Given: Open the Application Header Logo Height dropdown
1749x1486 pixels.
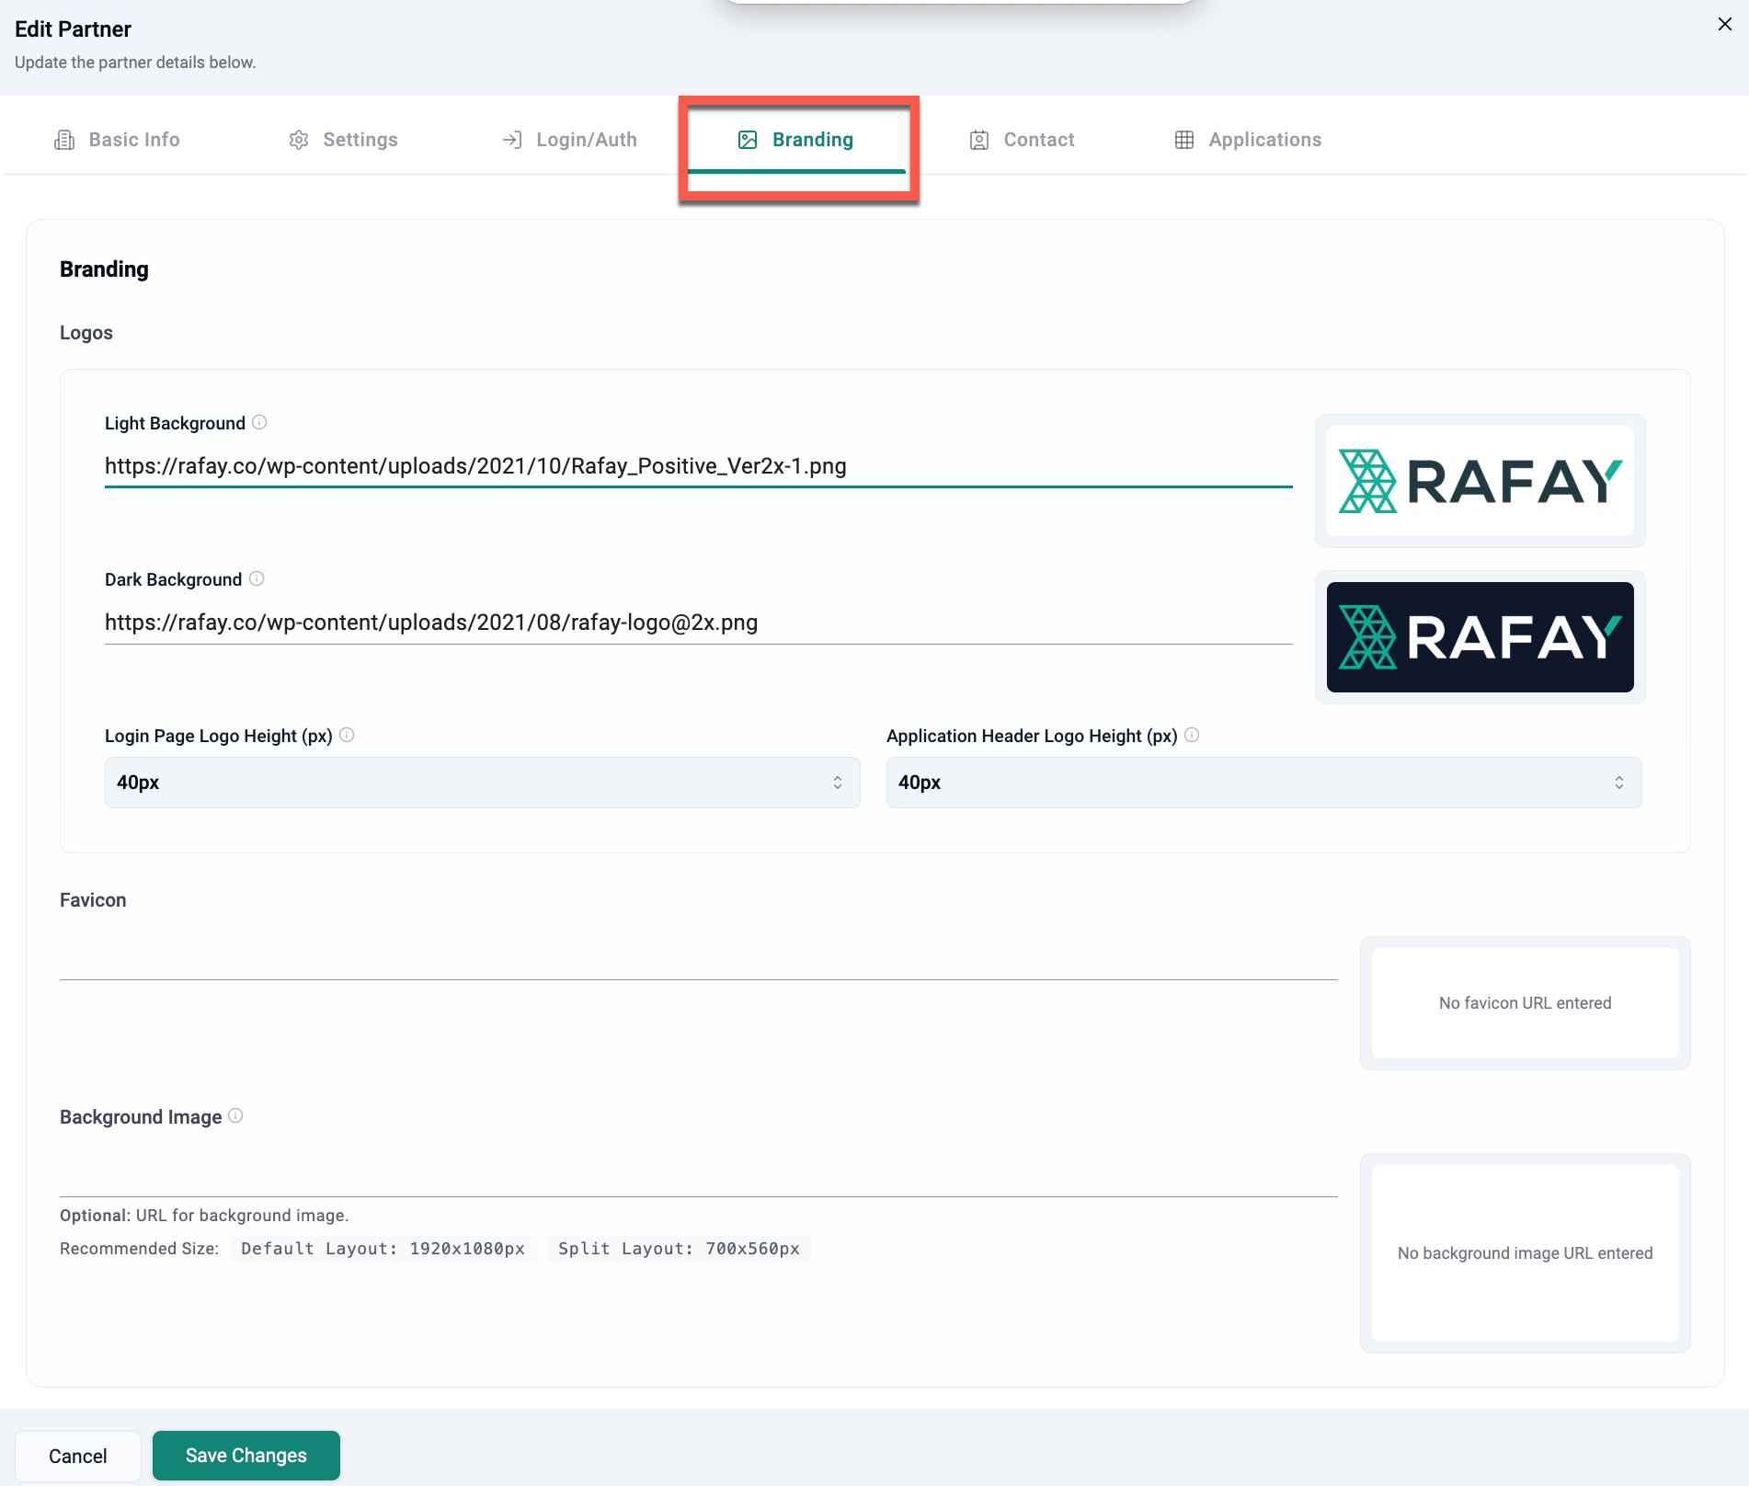Looking at the screenshot, I should point(1263,783).
